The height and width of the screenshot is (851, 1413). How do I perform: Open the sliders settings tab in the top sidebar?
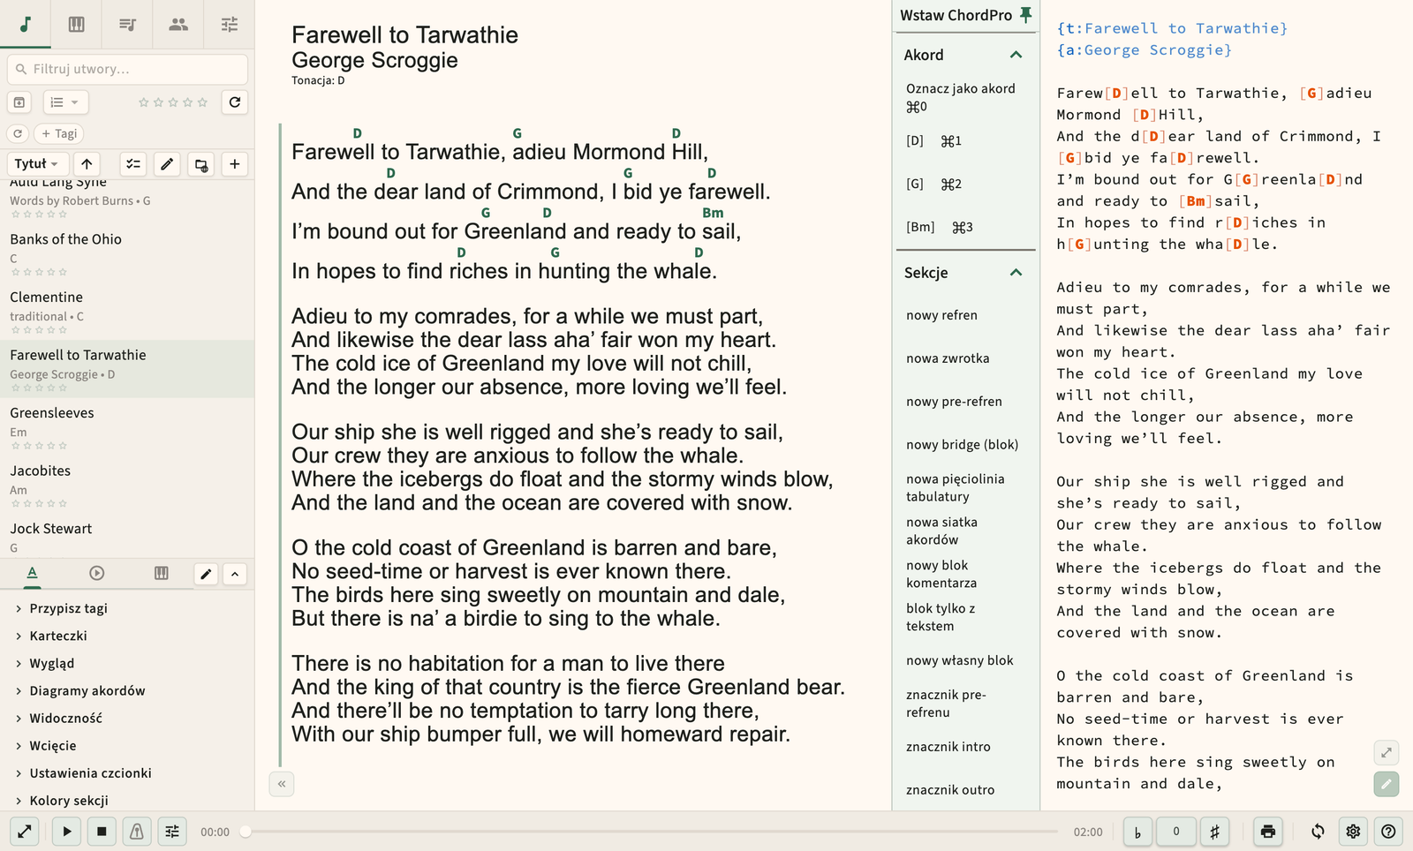(x=230, y=24)
